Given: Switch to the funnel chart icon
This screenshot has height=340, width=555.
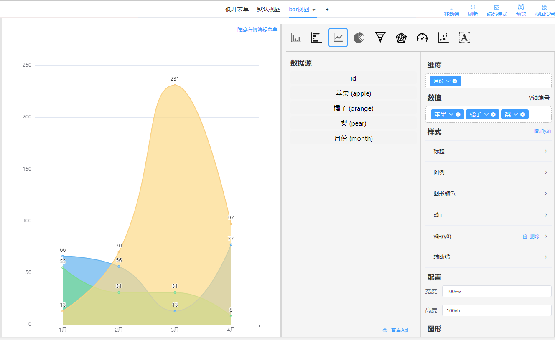Looking at the screenshot, I should click(x=380, y=38).
